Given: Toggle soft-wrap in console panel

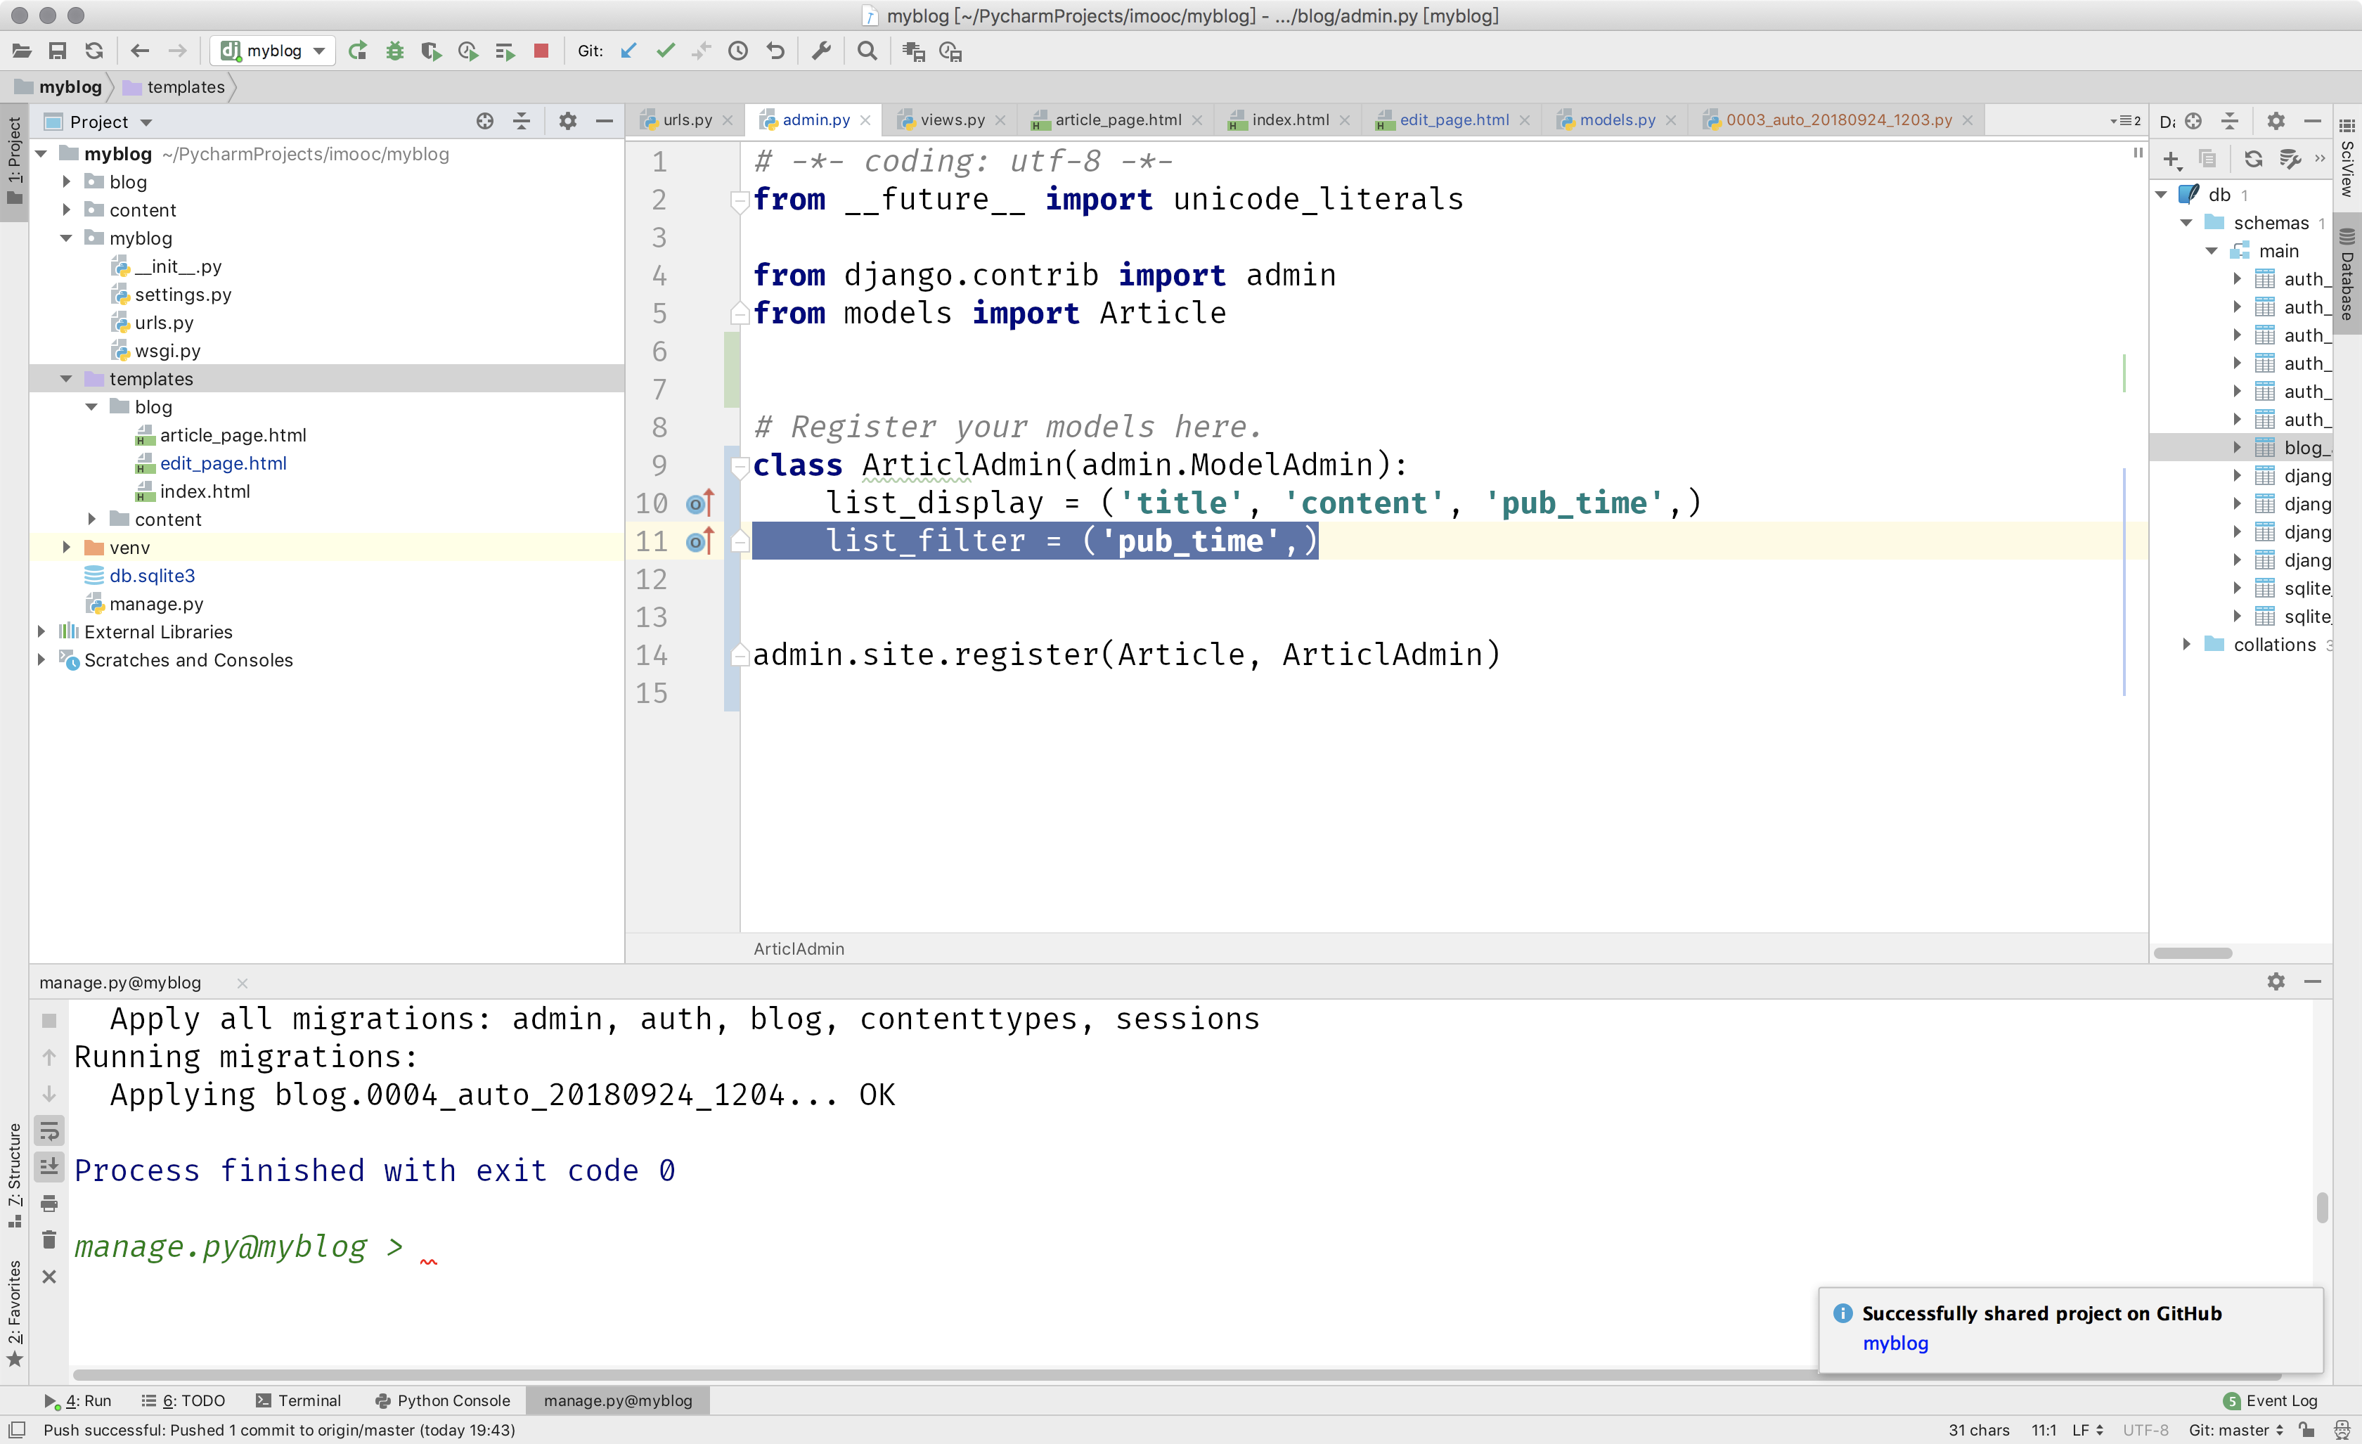Looking at the screenshot, I should pos(50,1130).
